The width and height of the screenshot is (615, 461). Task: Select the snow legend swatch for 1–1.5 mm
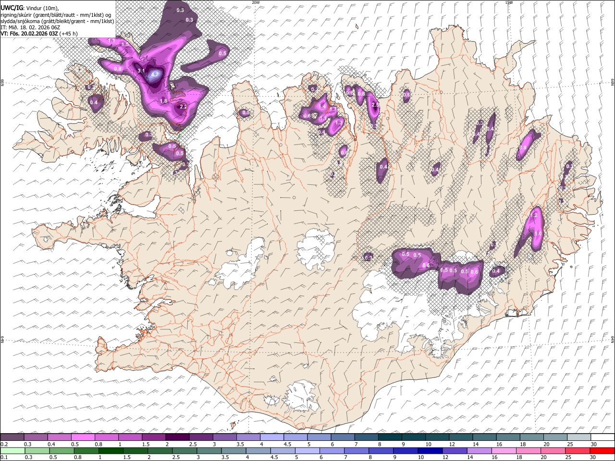pos(130,437)
